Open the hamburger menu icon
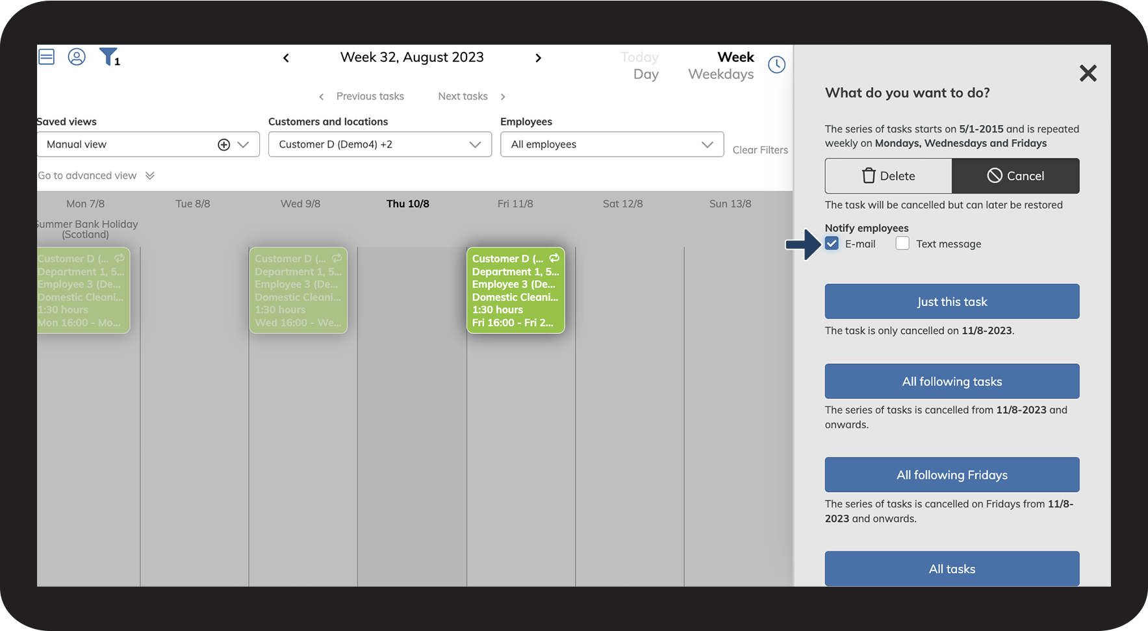Viewport: 1148px width, 631px height. point(47,57)
